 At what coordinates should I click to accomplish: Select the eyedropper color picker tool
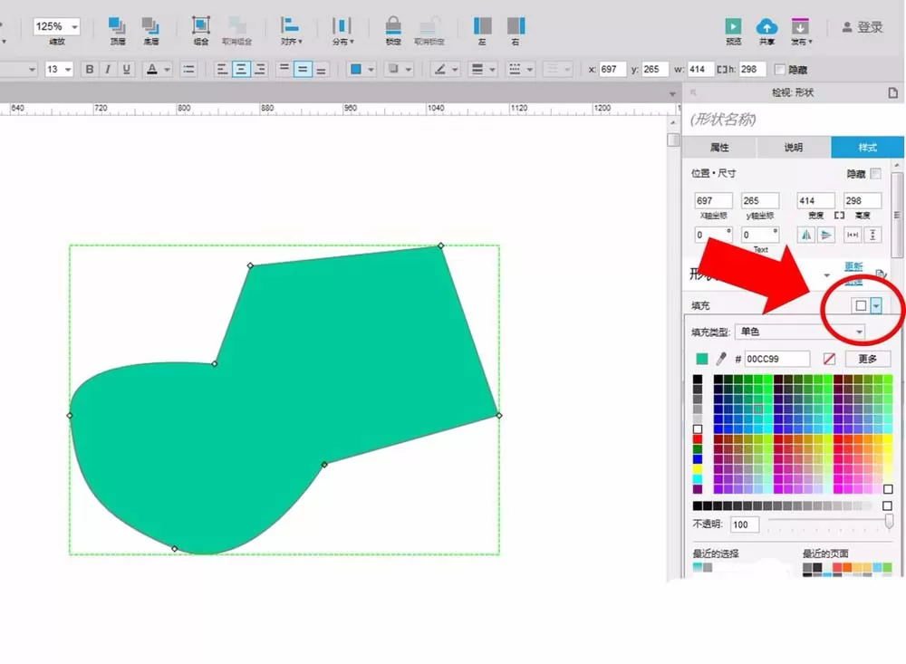coord(720,359)
